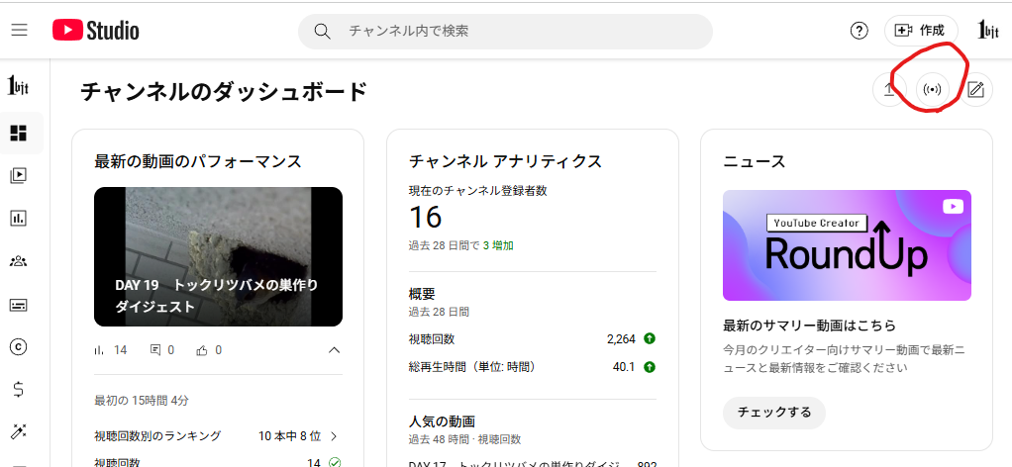Click the create post pencil icon
The width and height of the screenshot is (1012, 467).
[976, 89]
